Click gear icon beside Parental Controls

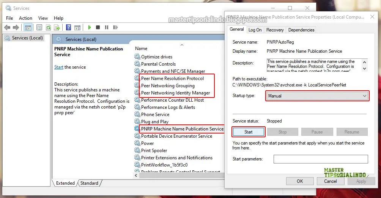click(137, 64)
